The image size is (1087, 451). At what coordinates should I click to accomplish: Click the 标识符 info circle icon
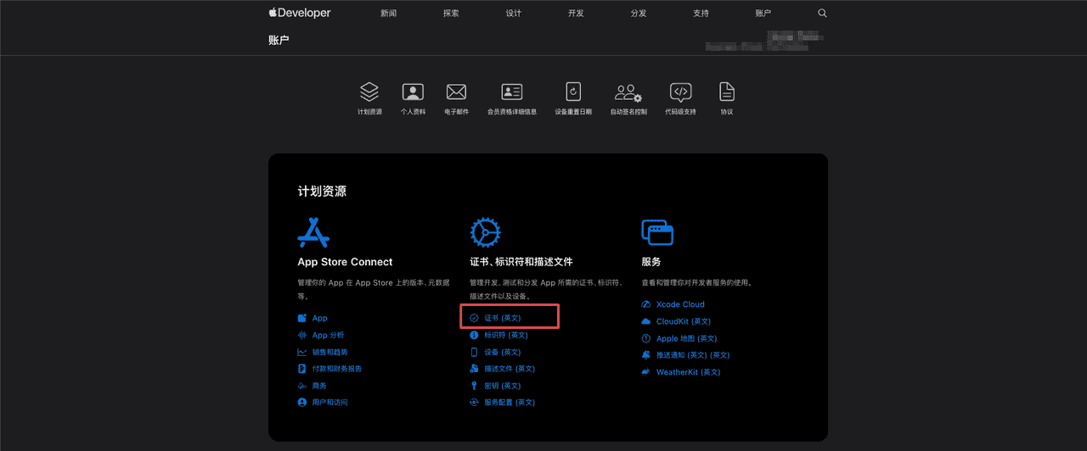coord(474,335)
